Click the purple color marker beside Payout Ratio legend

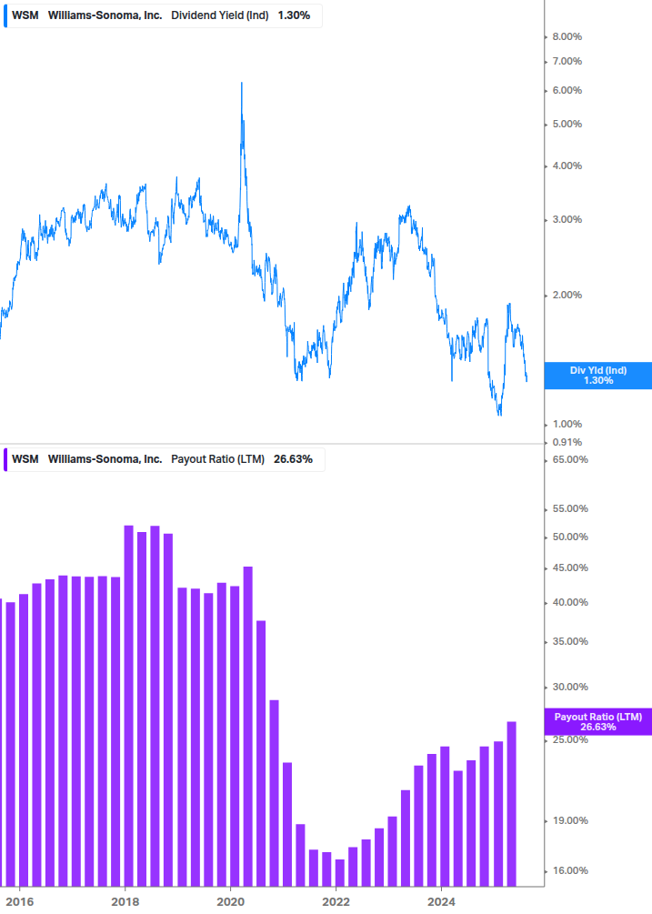tap(5, 460)
